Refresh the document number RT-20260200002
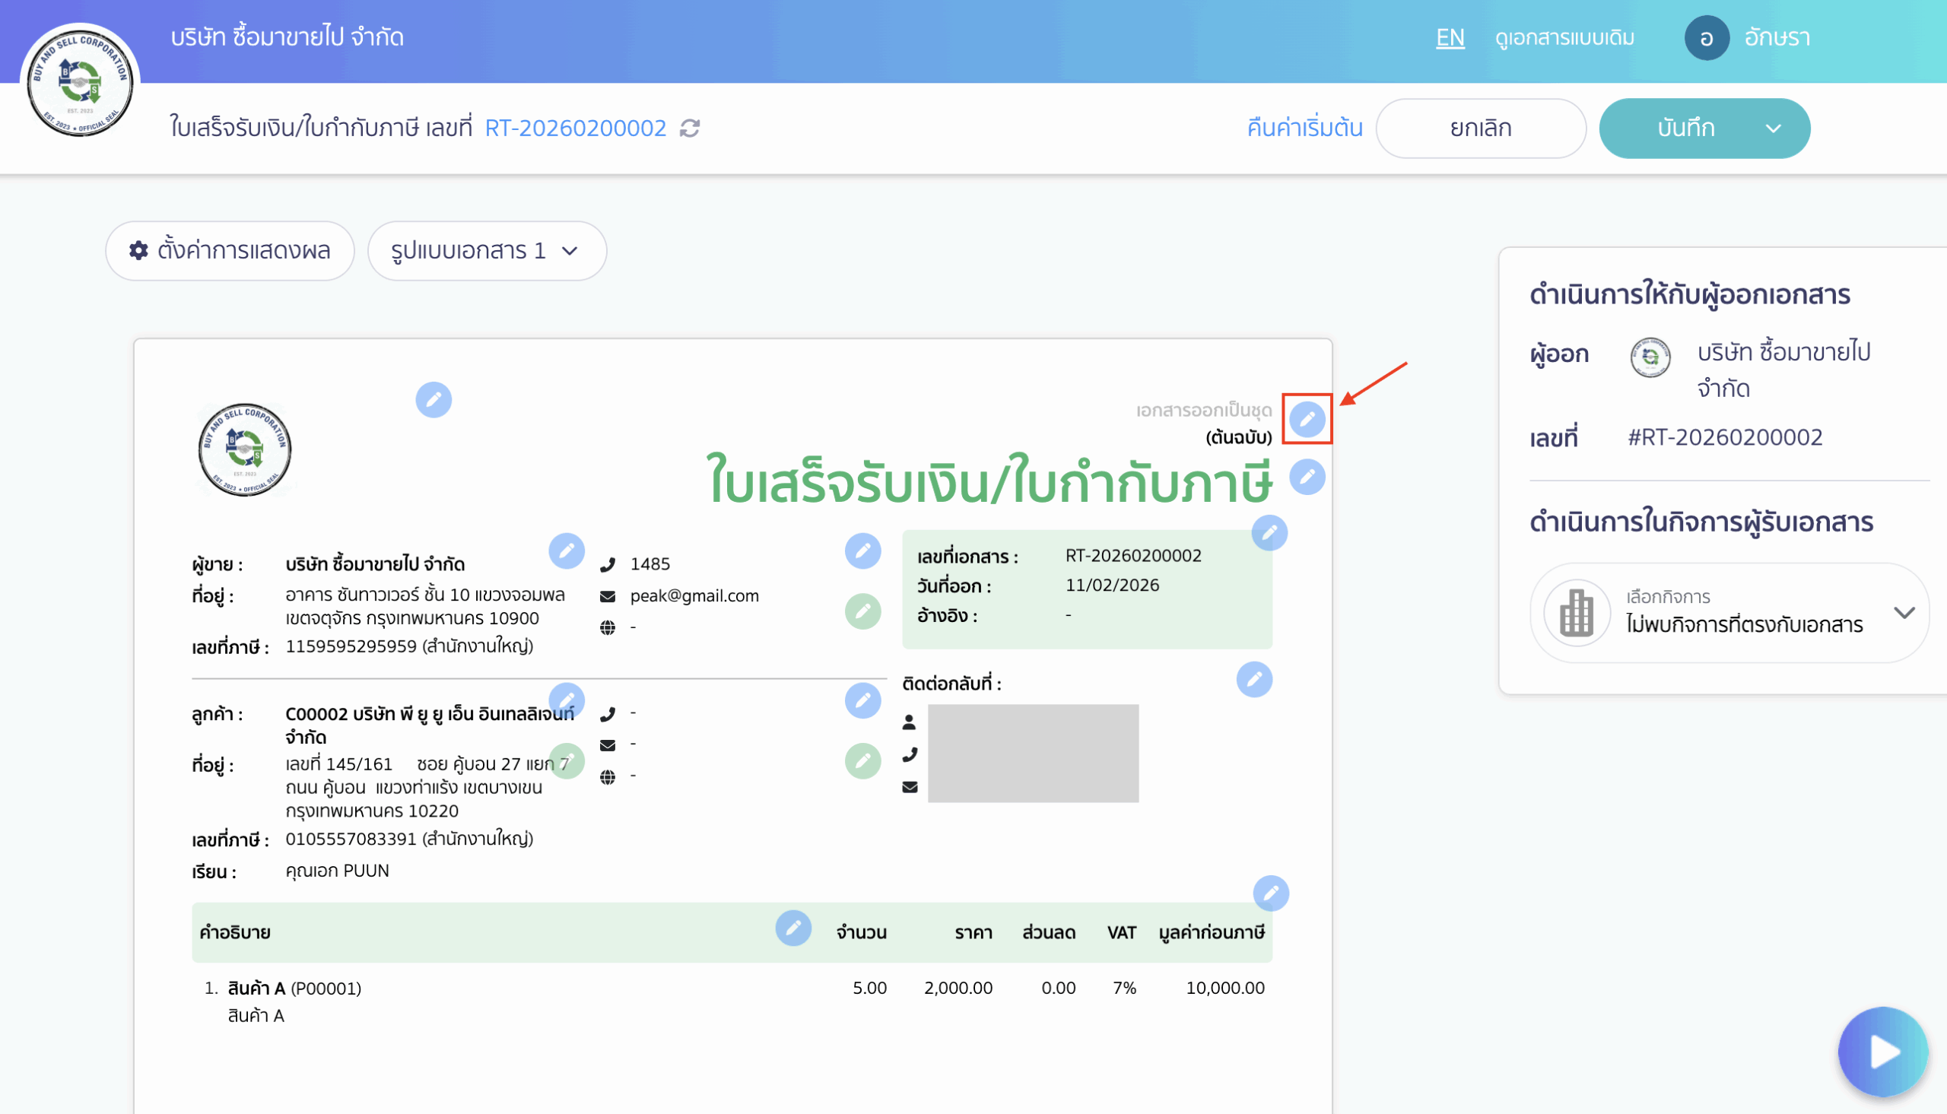Image resolution: width=1947 pixels, height=1114 pixels. (x=691, y=128)
